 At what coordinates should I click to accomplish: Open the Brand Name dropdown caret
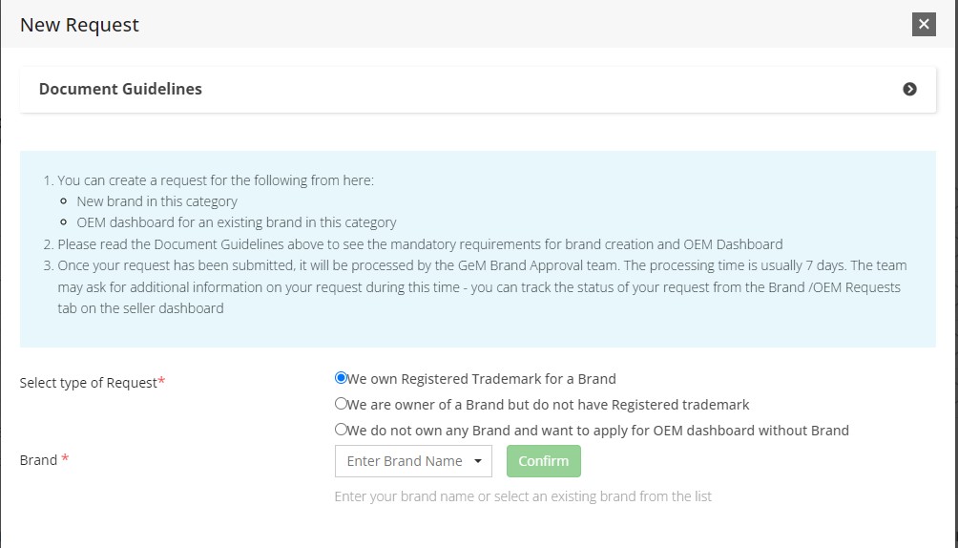(477, 461)
